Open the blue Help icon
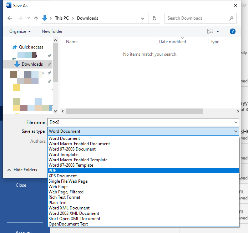Viewport: 248px width, 233px height. point(233,31)
